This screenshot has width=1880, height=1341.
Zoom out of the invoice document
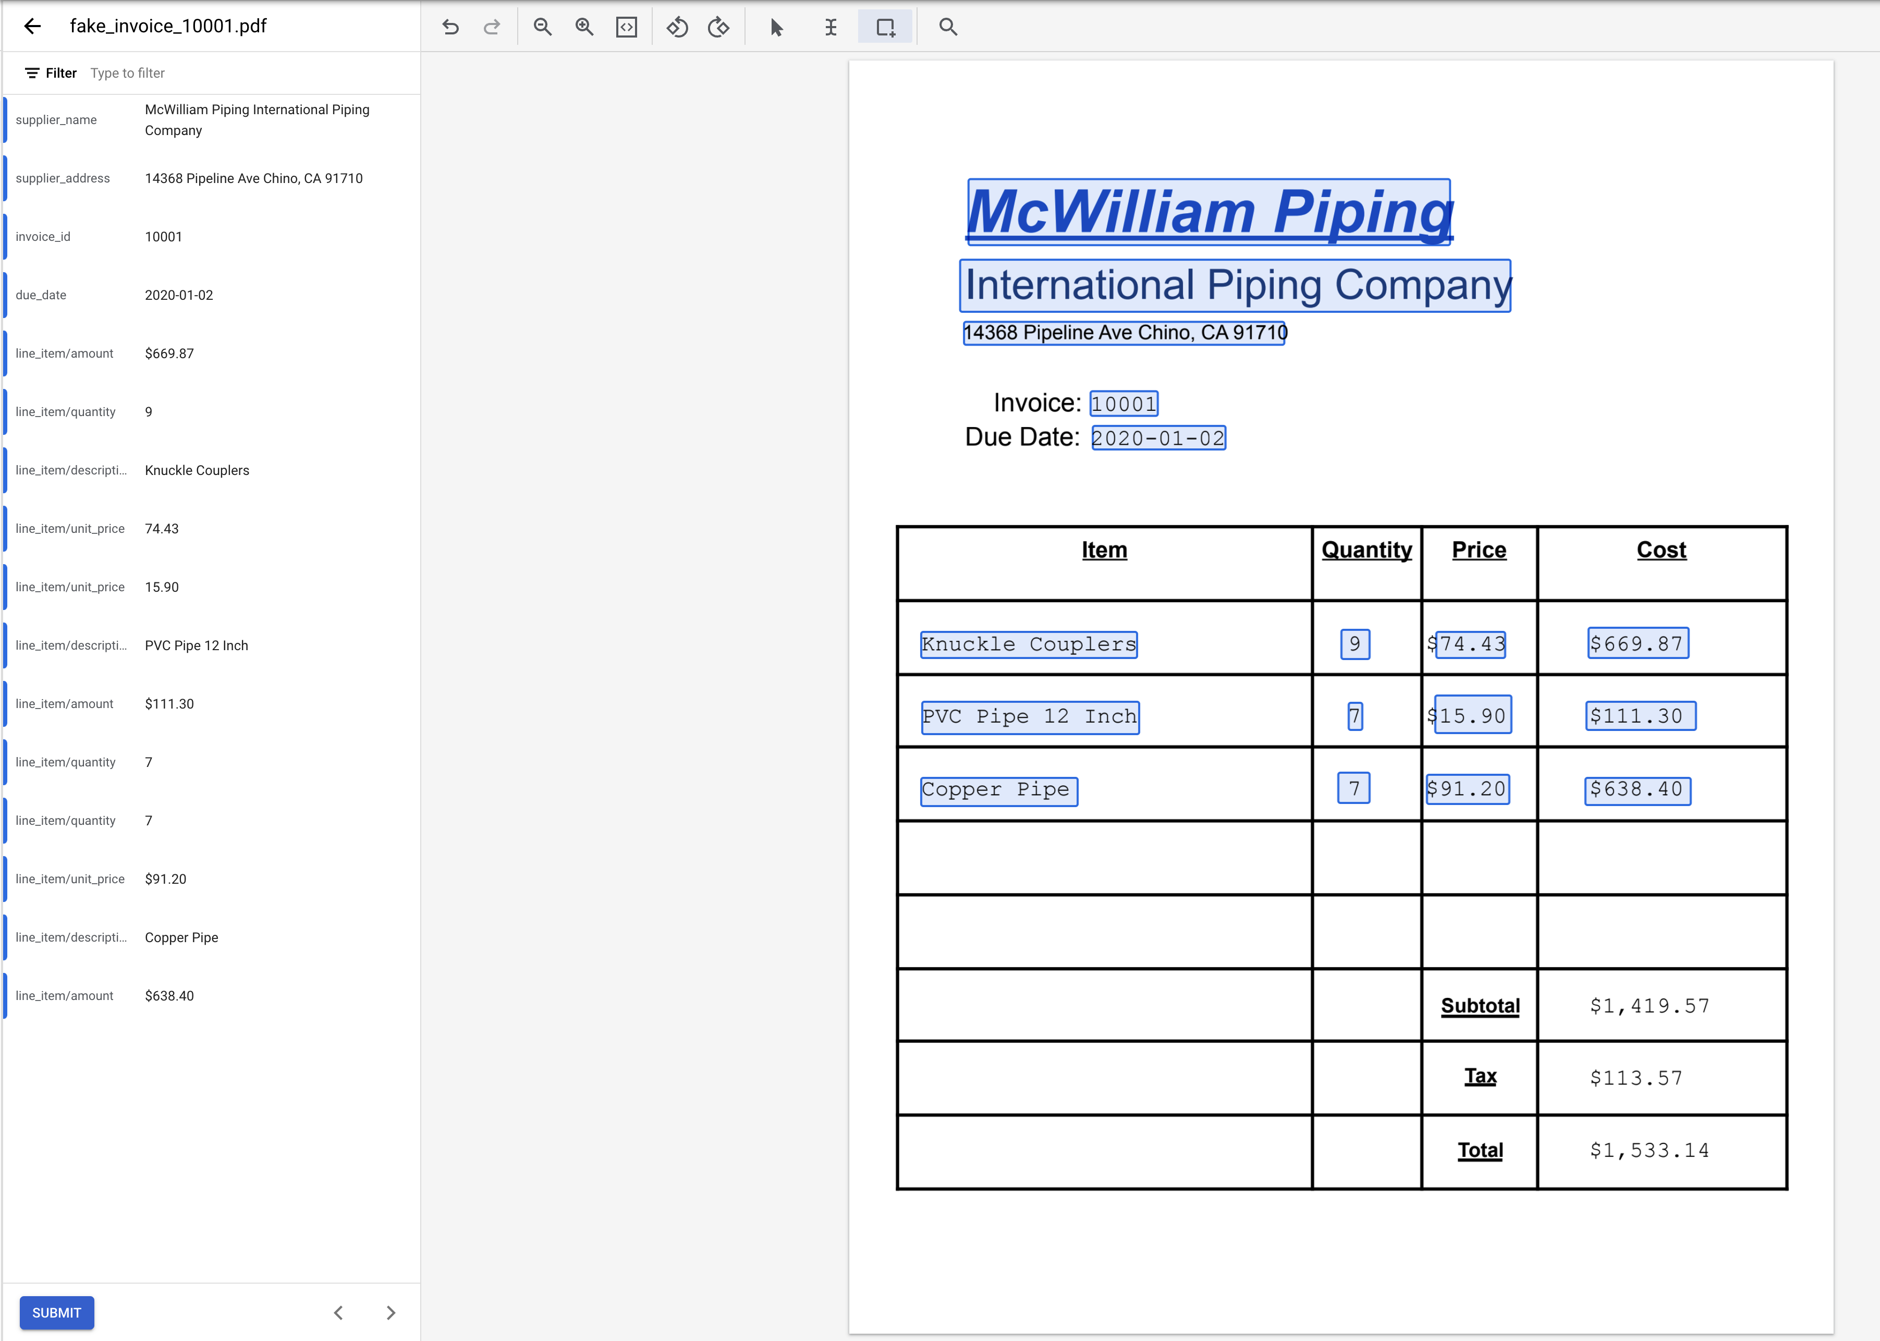click(542, 27)
